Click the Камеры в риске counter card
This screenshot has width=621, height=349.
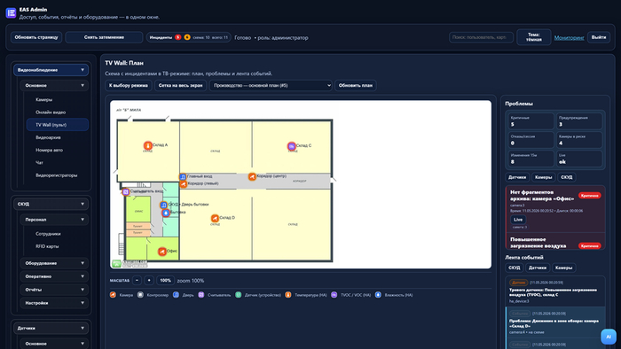point(579,140)
